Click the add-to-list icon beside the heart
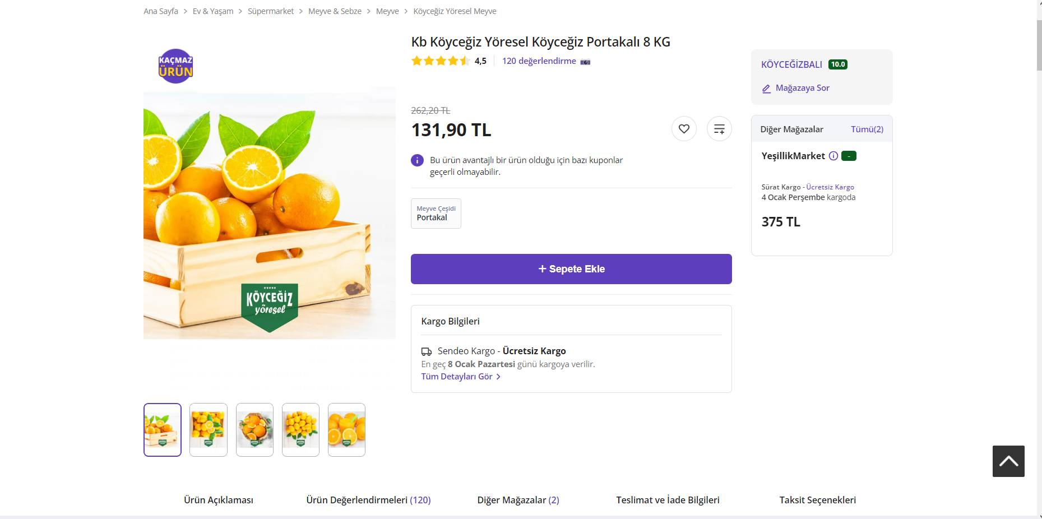The image size is (1042, 519). 719,129
